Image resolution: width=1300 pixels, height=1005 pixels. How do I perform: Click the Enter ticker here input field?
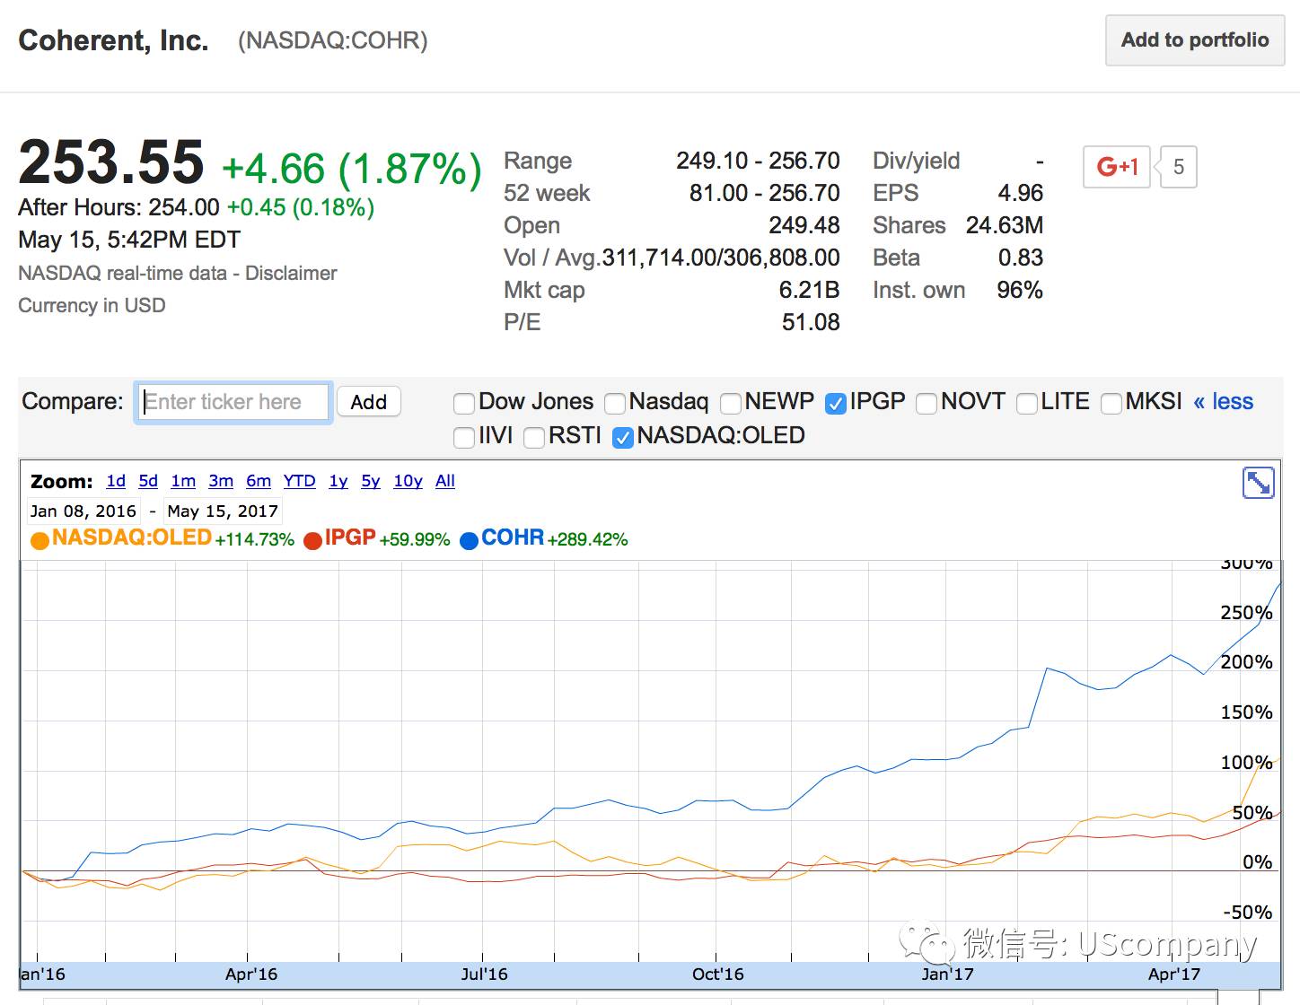pyautogui.click(x=233, y=402)
